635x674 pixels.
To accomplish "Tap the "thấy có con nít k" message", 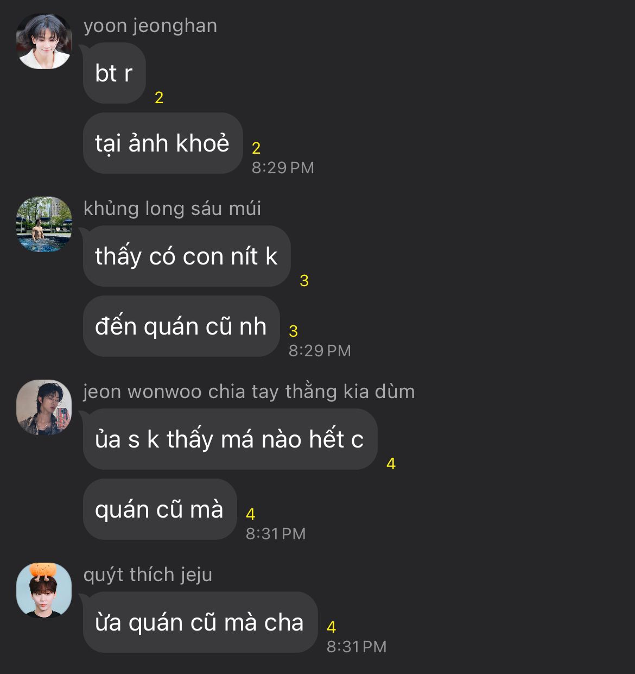I will click(187, 256).
